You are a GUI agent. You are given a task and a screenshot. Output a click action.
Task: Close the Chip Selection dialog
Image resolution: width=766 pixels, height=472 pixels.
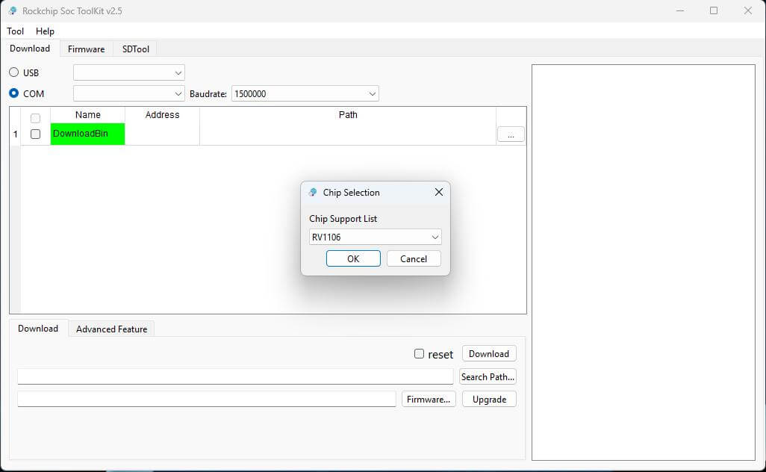pos(439,192)
